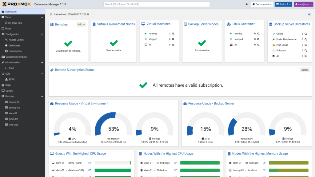Screen dimensions: 315x177
Task: Open external link for backup-01 localhost node
Action: [x=264, y=170]
